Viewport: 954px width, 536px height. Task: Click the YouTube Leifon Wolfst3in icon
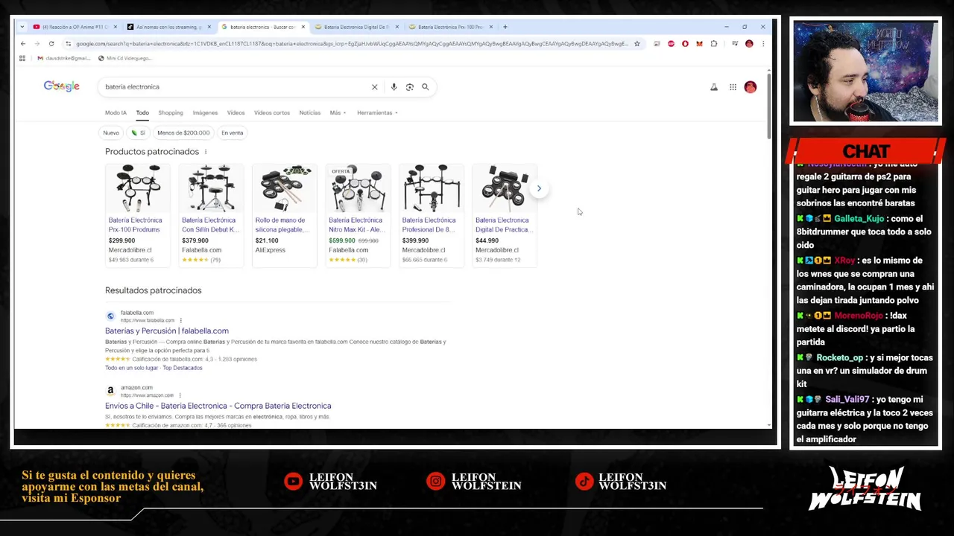(x=294, y=482)
